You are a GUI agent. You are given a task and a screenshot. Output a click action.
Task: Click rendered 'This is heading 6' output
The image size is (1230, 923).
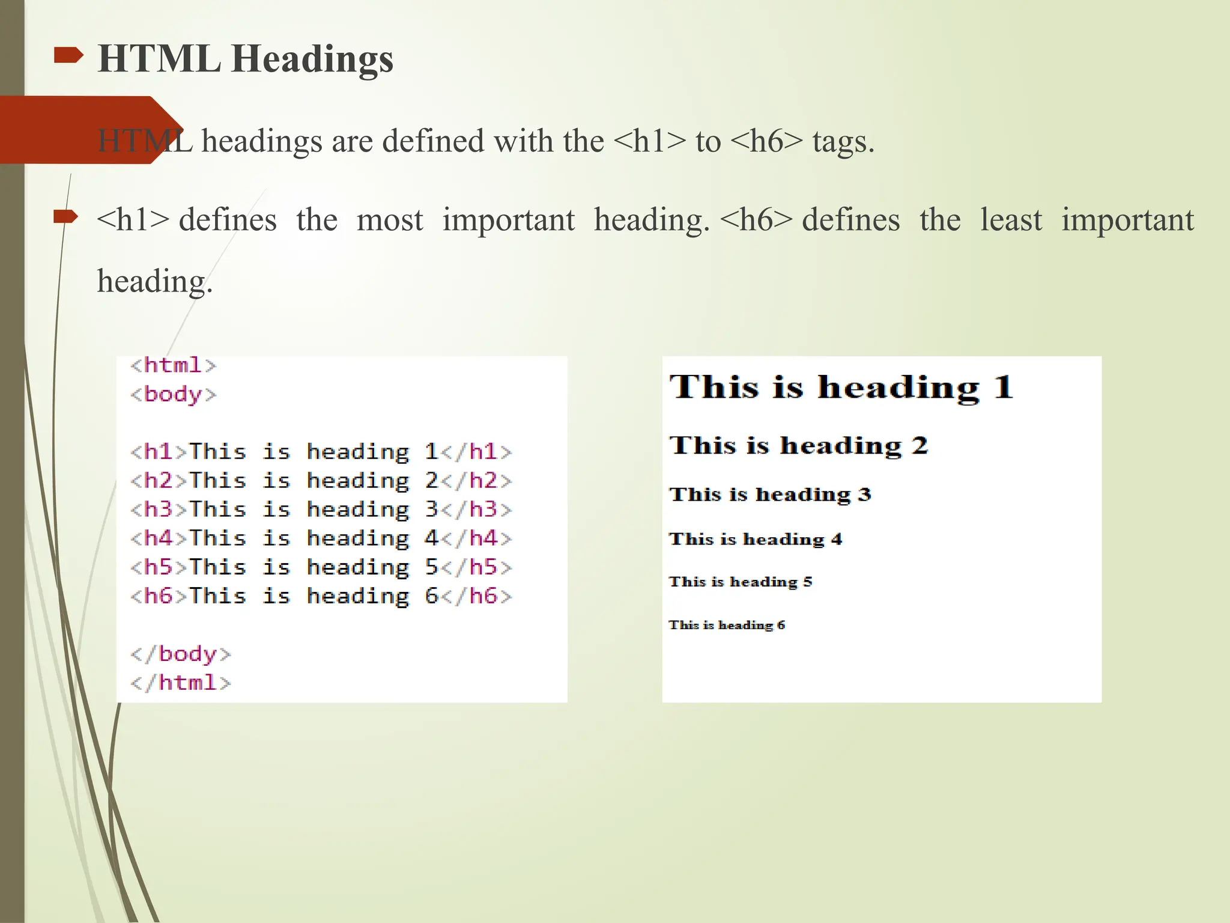coord(727,625)
